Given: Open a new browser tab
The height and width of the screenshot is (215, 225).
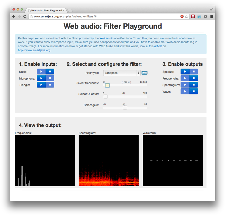Looking at the screenshot, I should click(x=70, y=10).
